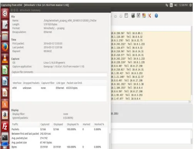
Task: Open Ubuntu Dash from the launcher
Action: tap(5, 13)
